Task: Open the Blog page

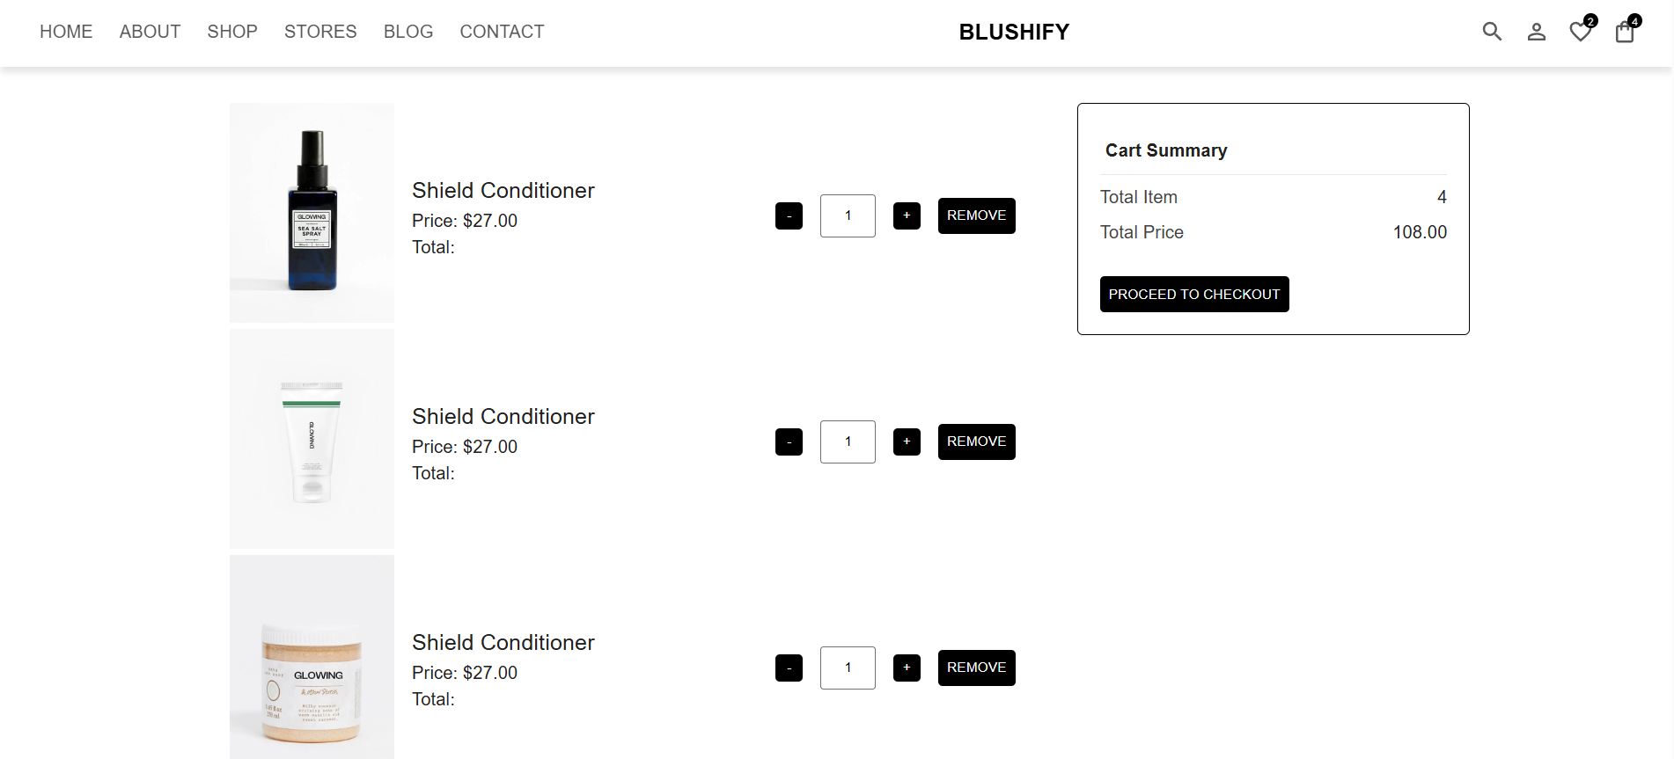Action: 408,32
